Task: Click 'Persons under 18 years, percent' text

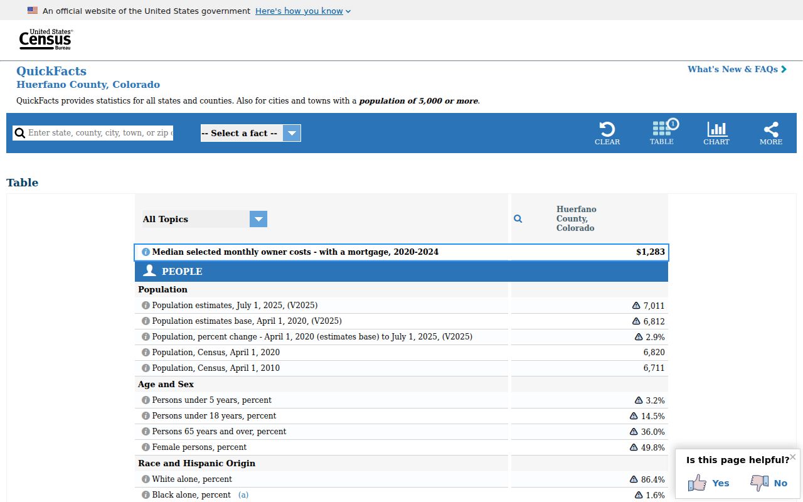Action: click(214, 415)
